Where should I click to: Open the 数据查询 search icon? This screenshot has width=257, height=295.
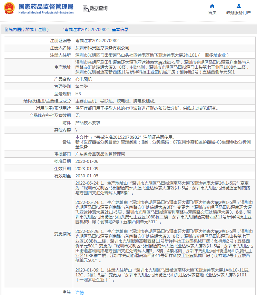[86, 9]
